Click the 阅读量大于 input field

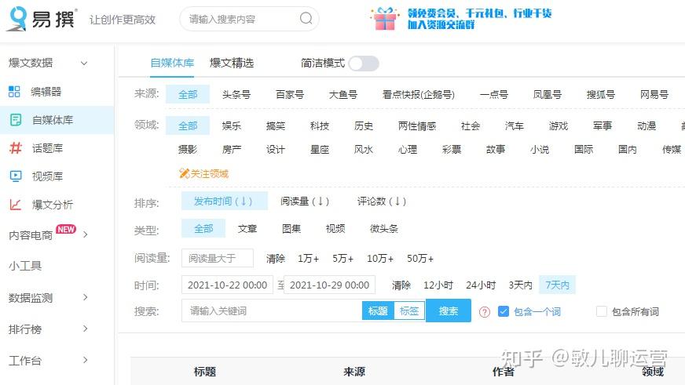click(x=218, y=258)
